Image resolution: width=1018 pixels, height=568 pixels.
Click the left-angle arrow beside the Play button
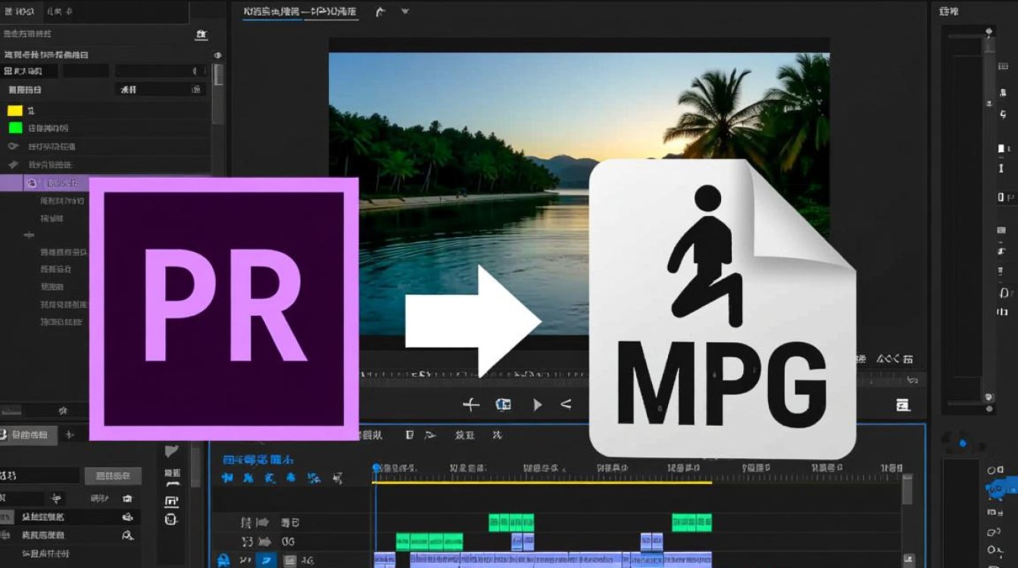coord(565,405)
